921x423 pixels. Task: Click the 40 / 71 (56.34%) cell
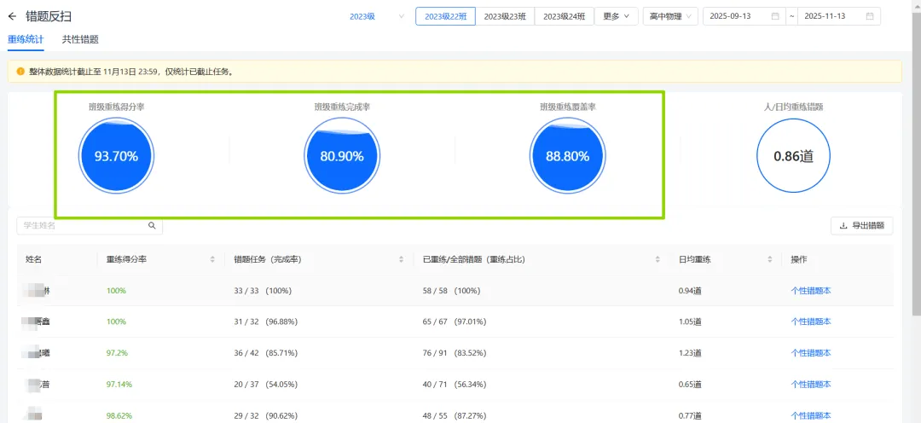454,385
